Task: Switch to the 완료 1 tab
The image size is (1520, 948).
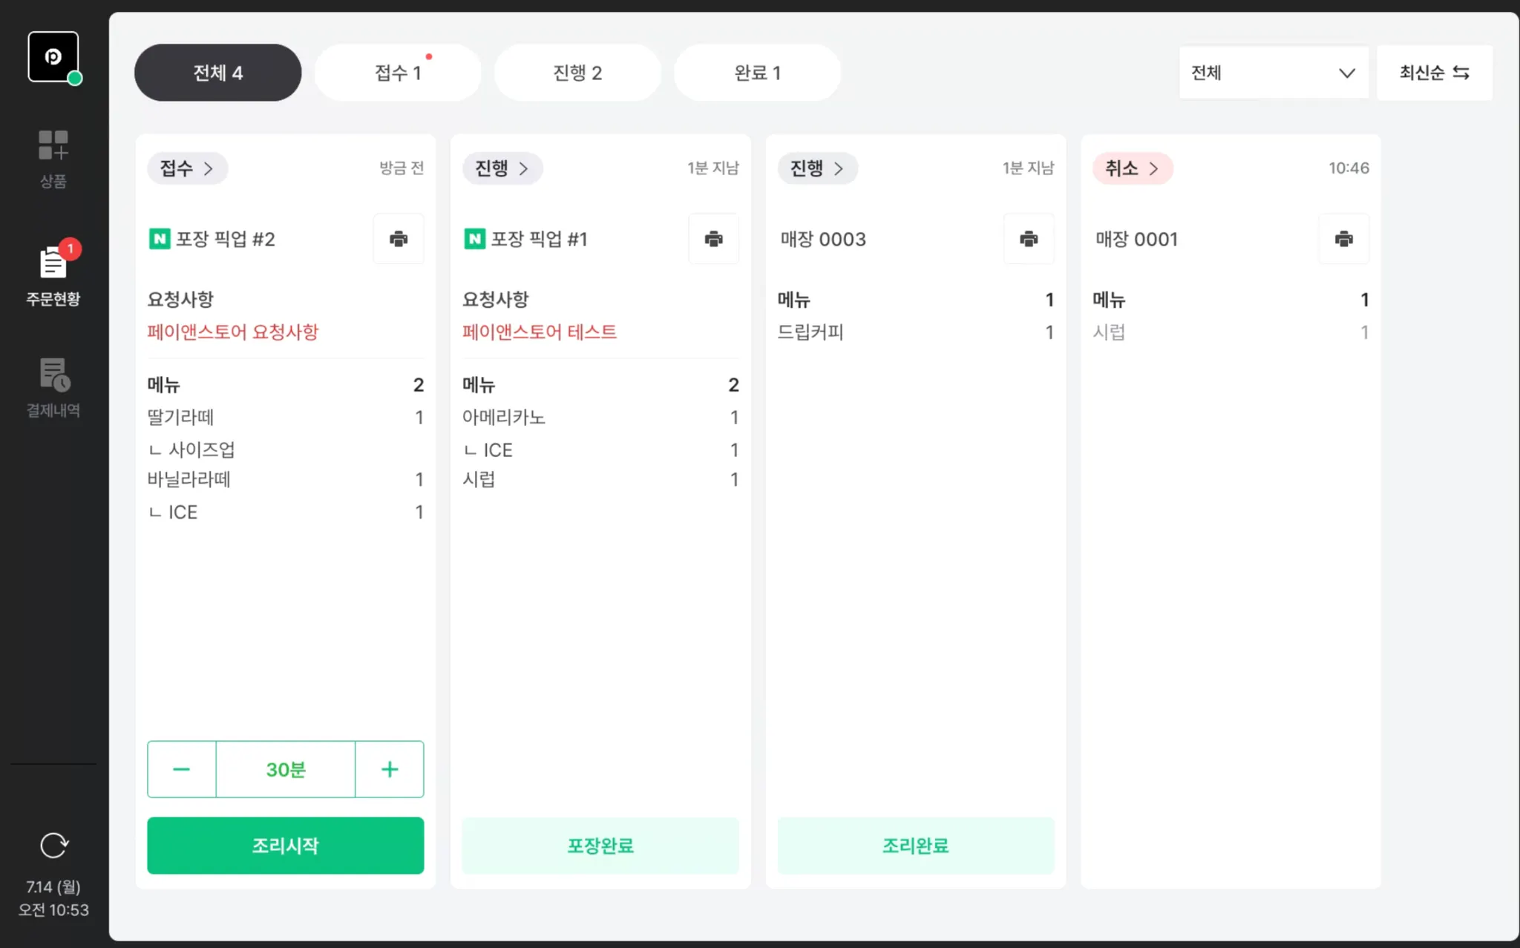Action: (757, 73)
